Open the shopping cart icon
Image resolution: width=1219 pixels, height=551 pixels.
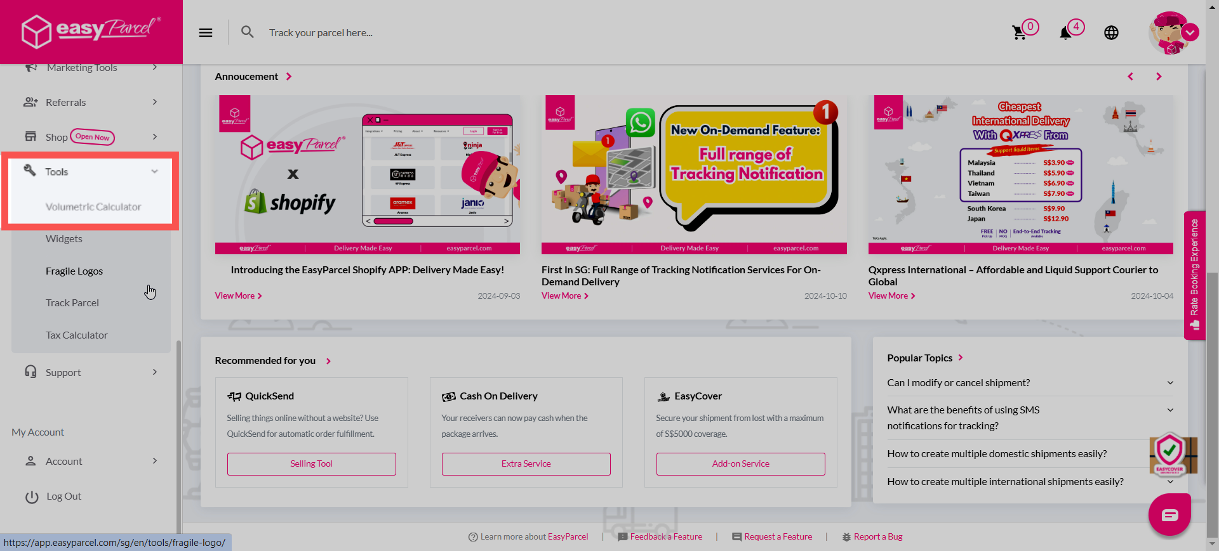(1020, 33)
